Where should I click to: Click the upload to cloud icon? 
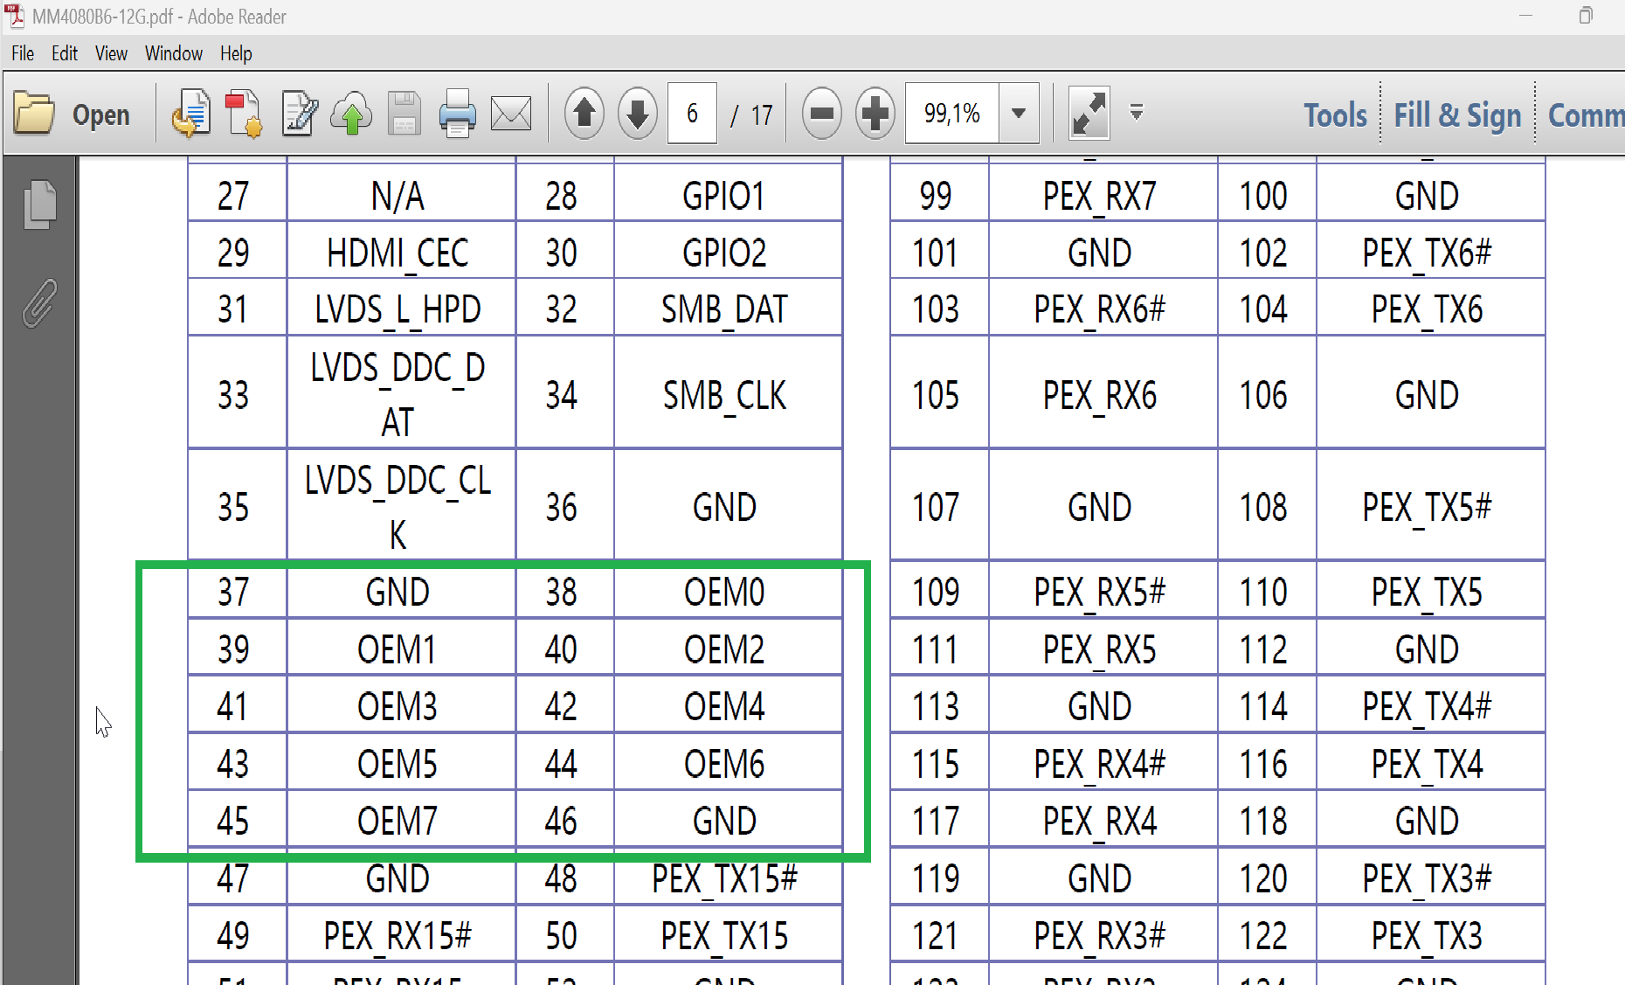coord(351,114)
